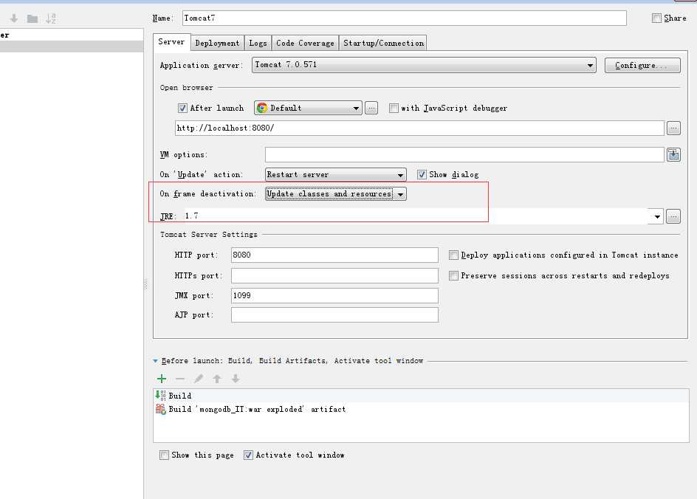Edit before-launch task with pencil icon
This screenshot has height=499, width=697.
(199, 379)
